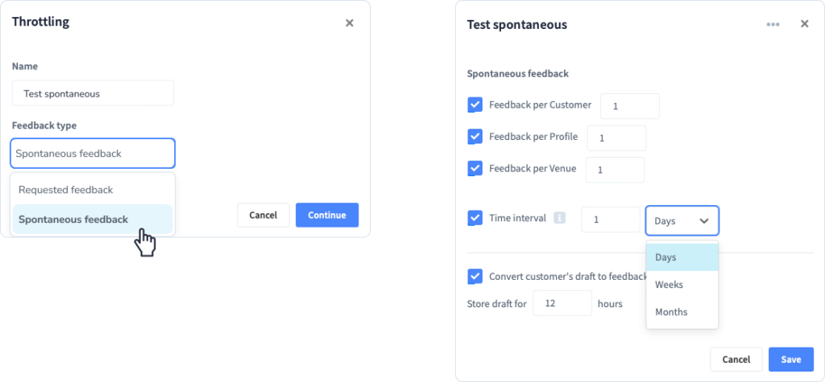Screen dimensions: 825x382
Task: Click Cancel in the Throttling dialog
Action: pos(263,215)
